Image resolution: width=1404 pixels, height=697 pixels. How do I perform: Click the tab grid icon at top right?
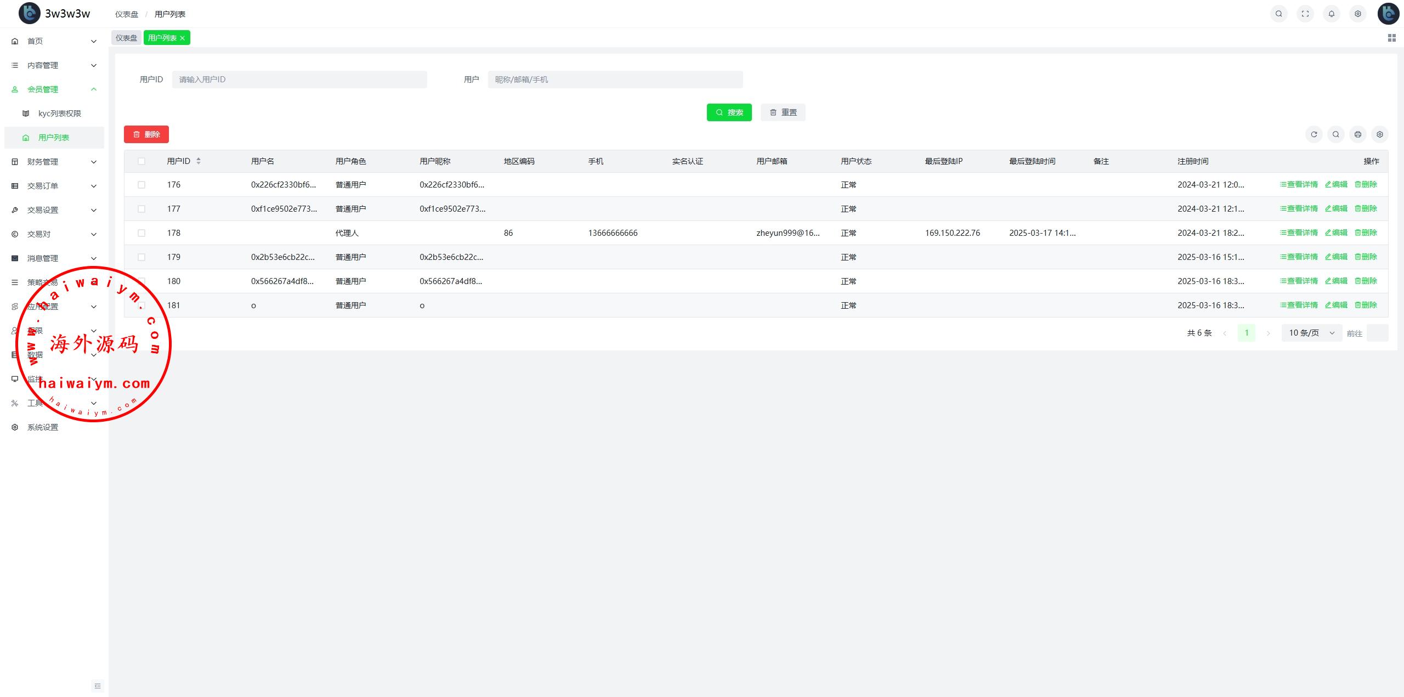tap(1391, 38)
